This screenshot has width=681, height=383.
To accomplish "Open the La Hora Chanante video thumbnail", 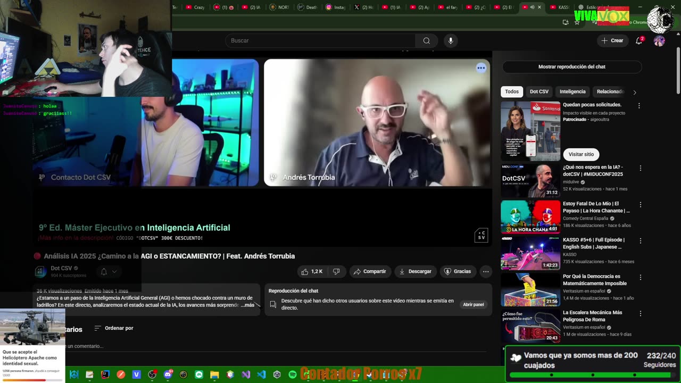I will coord(530,217).
